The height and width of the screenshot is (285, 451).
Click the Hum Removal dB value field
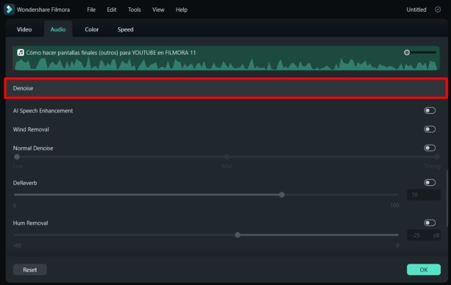click(424, 235)
